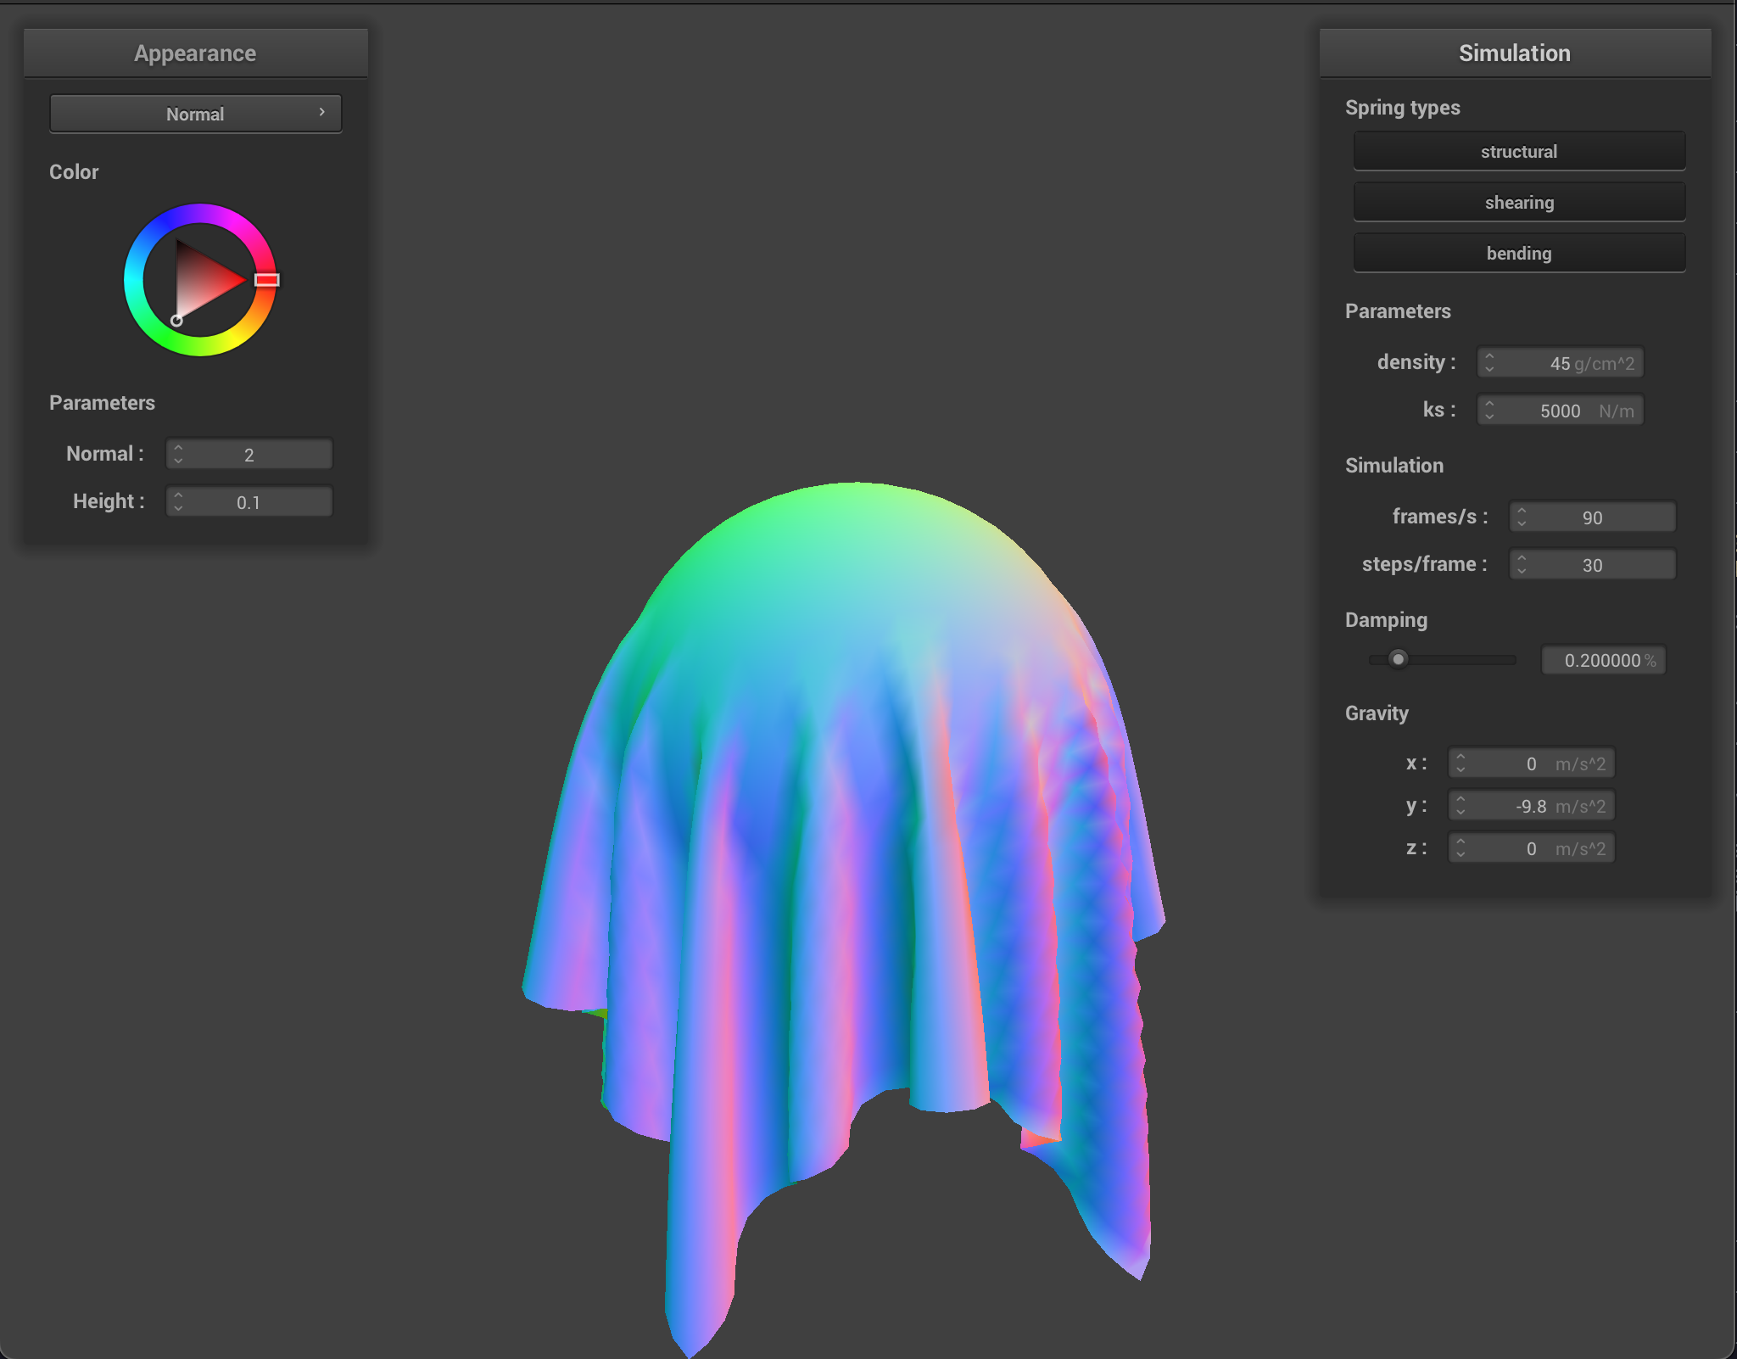Click the Height parameter stepper arrows
1737x1359 pixels.
click(x=178, y=501)
